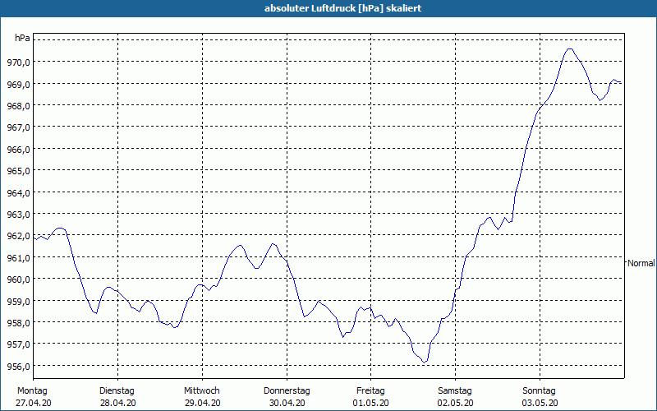Select the 957,0 axis value
The height and width of the screenshot is (411, 657).
coord(18,344)
